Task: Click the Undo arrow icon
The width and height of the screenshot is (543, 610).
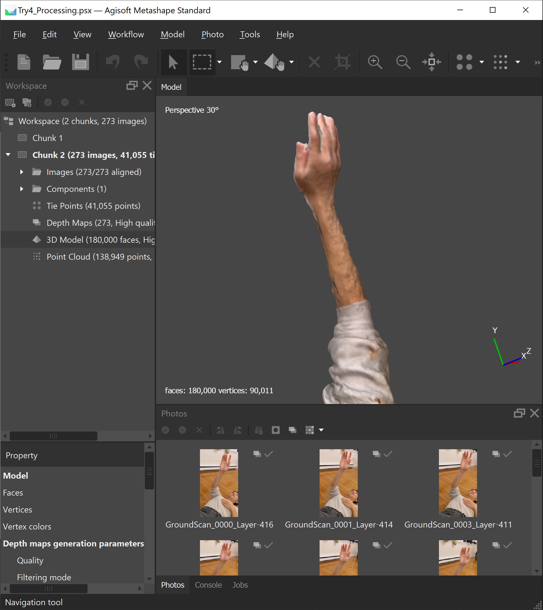Action: pos(113,62)
